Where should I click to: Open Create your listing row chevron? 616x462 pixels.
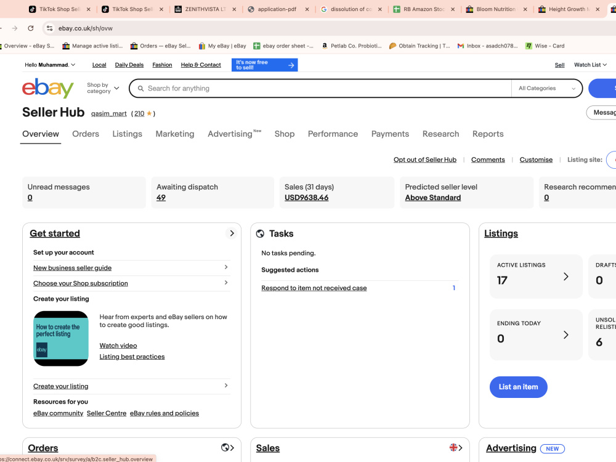pos(226,386)
